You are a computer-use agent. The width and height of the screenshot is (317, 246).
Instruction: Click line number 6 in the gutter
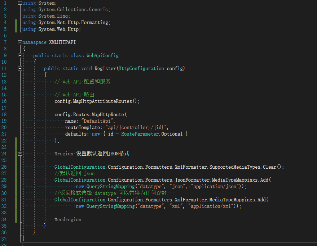pos(5,36)
